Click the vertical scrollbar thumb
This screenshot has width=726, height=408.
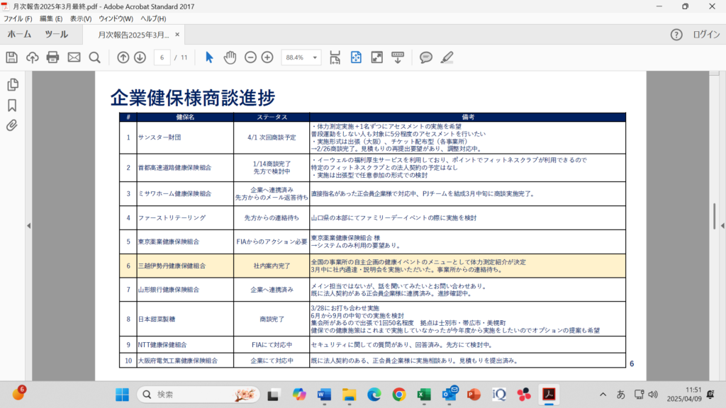(714, 216)
